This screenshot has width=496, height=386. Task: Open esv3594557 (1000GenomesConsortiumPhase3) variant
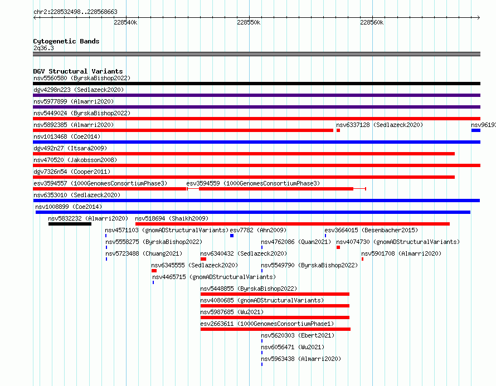tap(100, 183)
